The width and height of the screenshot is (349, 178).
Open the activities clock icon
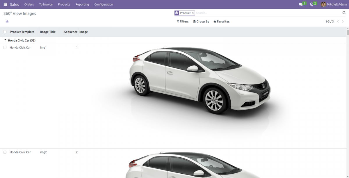point(312,4)
